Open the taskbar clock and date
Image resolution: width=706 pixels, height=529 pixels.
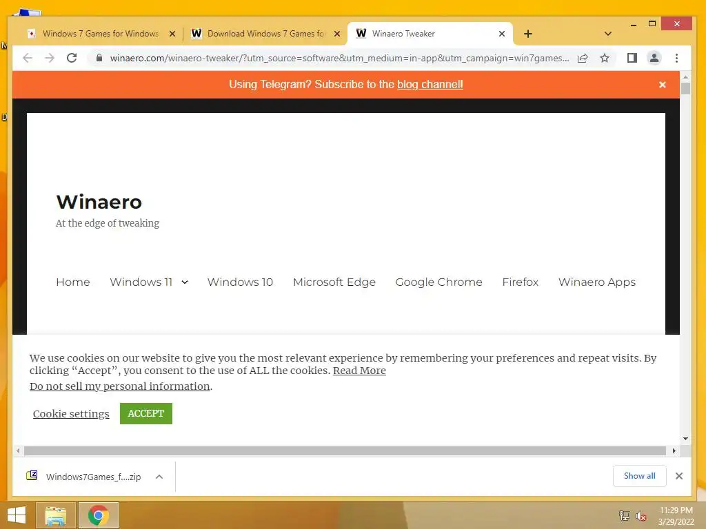(x=676, y=516)
